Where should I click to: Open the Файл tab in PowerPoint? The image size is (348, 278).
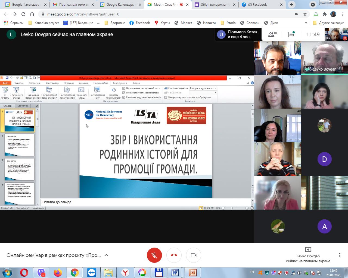tap(5, 83)
